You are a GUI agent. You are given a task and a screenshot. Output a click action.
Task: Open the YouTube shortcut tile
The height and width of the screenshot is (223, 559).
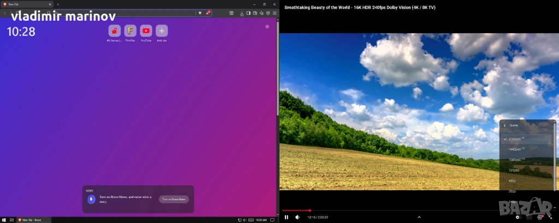146,31
